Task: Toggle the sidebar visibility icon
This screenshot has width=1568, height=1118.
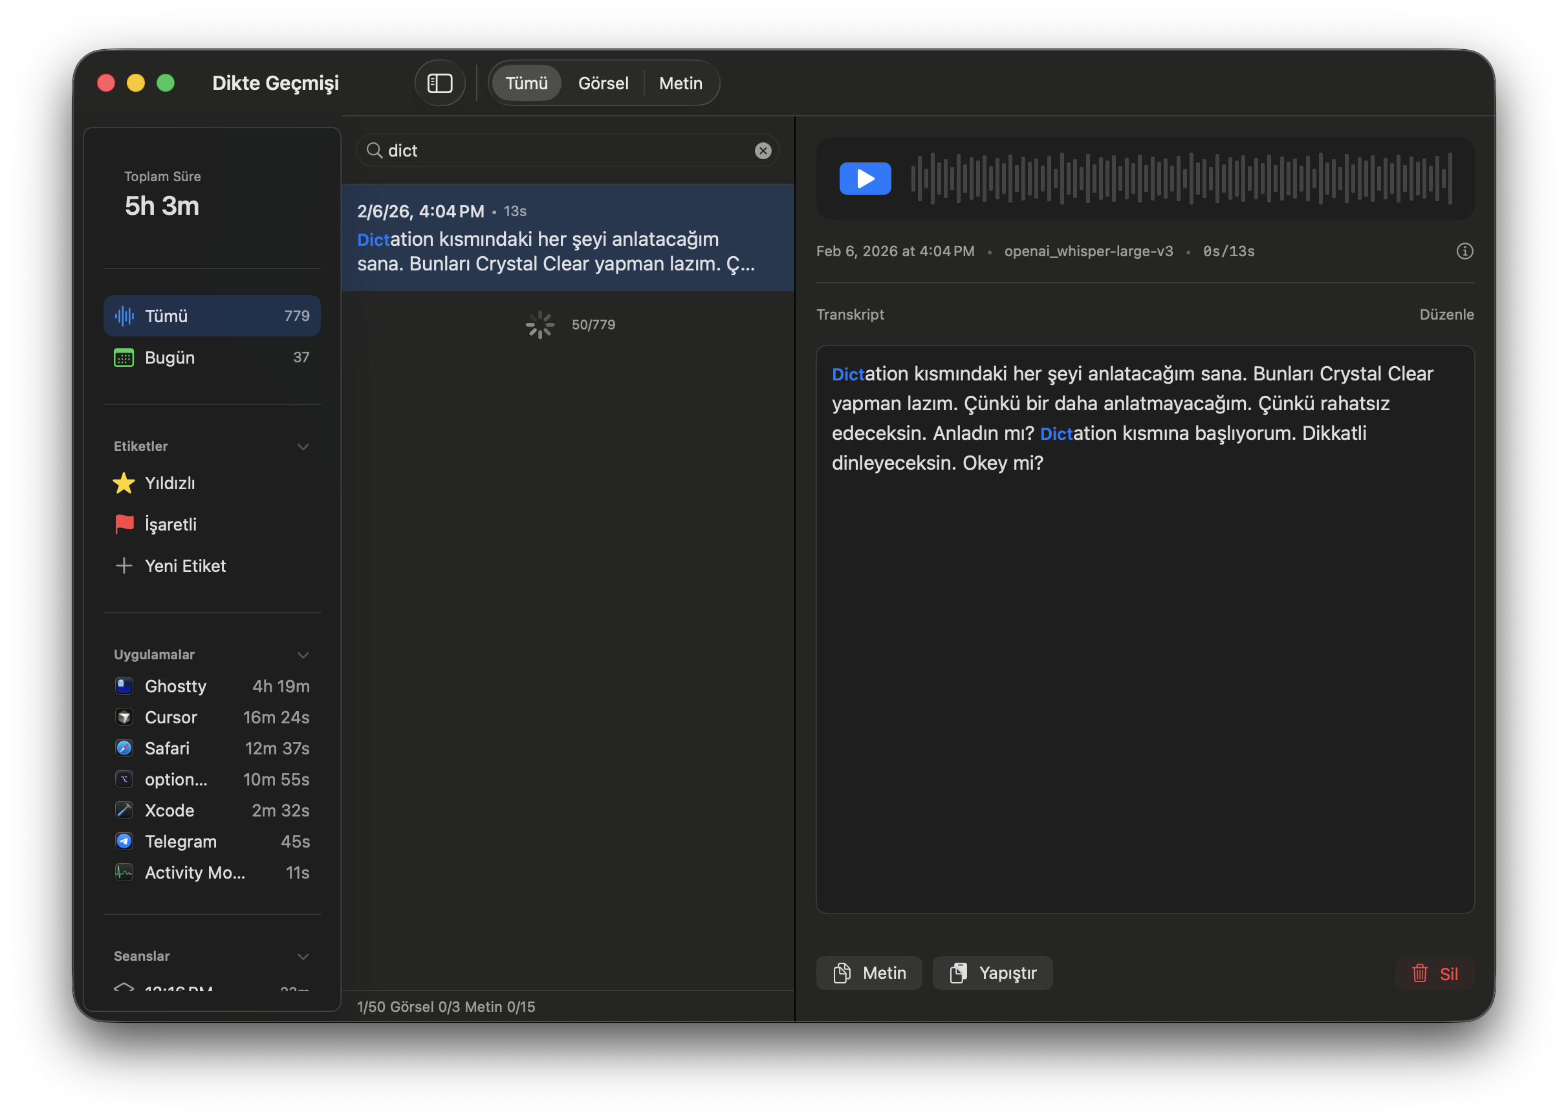Action: (x=440, y=83)
